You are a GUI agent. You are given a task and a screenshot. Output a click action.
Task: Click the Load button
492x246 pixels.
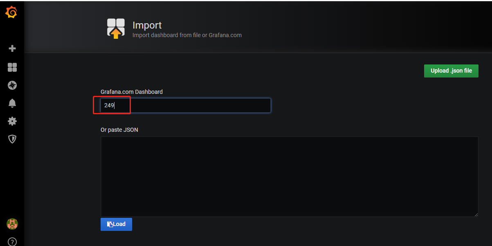coord(116,224)
